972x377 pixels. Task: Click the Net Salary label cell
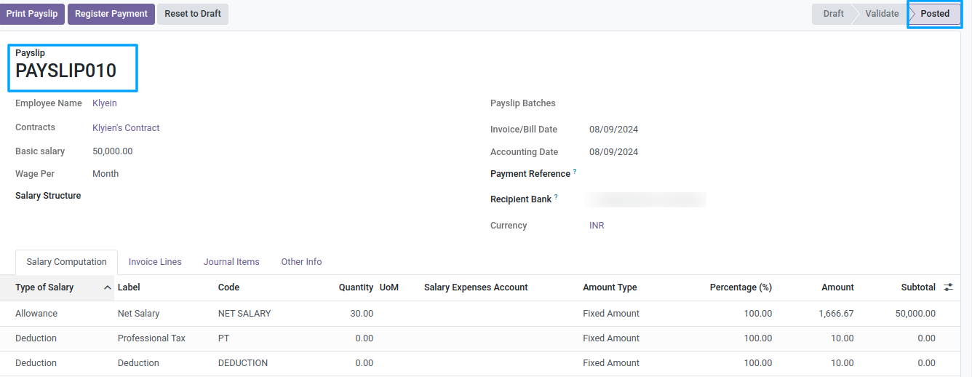coord(138,314)
